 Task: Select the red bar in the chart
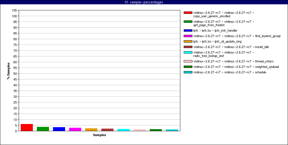(x=27, y=127)
